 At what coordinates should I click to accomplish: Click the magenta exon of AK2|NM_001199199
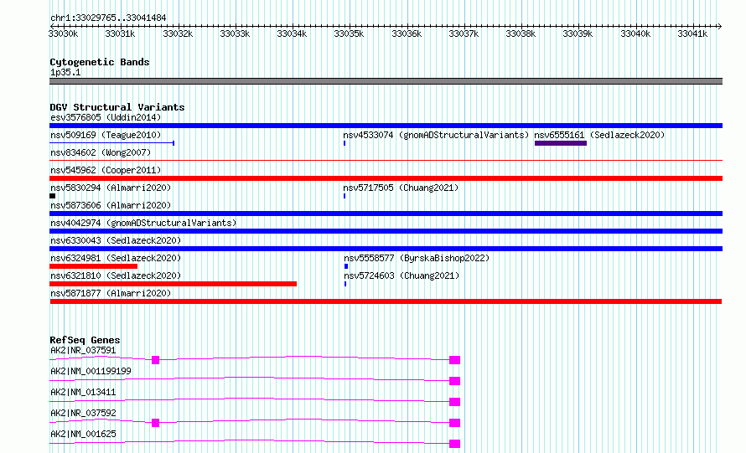coord(455,381)
